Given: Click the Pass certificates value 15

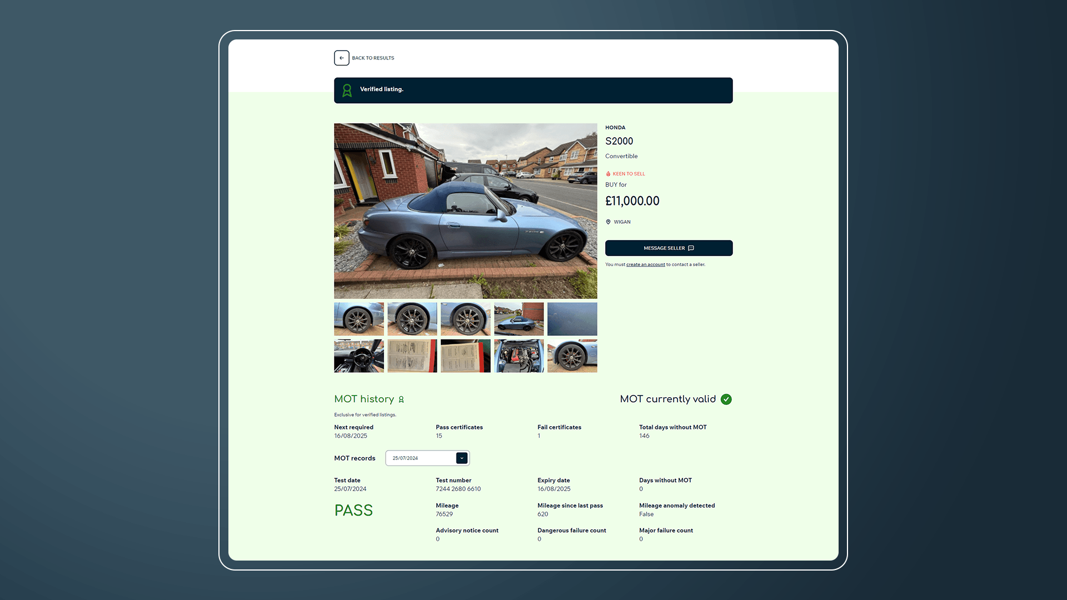Looking at the screenshot, I should tap(439, 436).
